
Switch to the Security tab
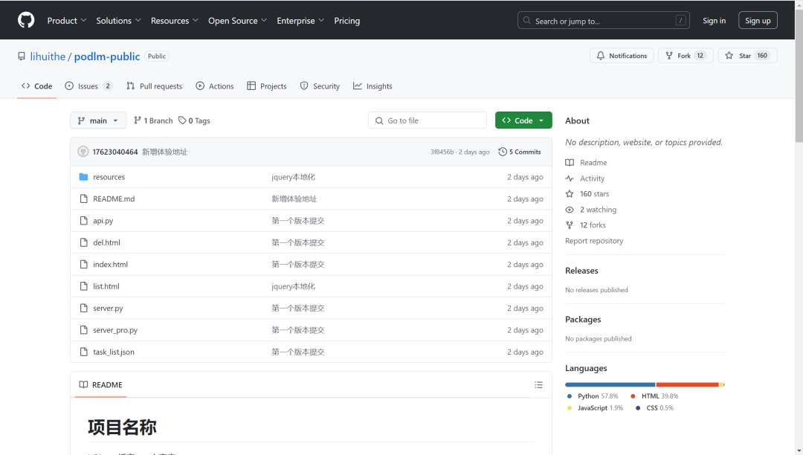320,86
